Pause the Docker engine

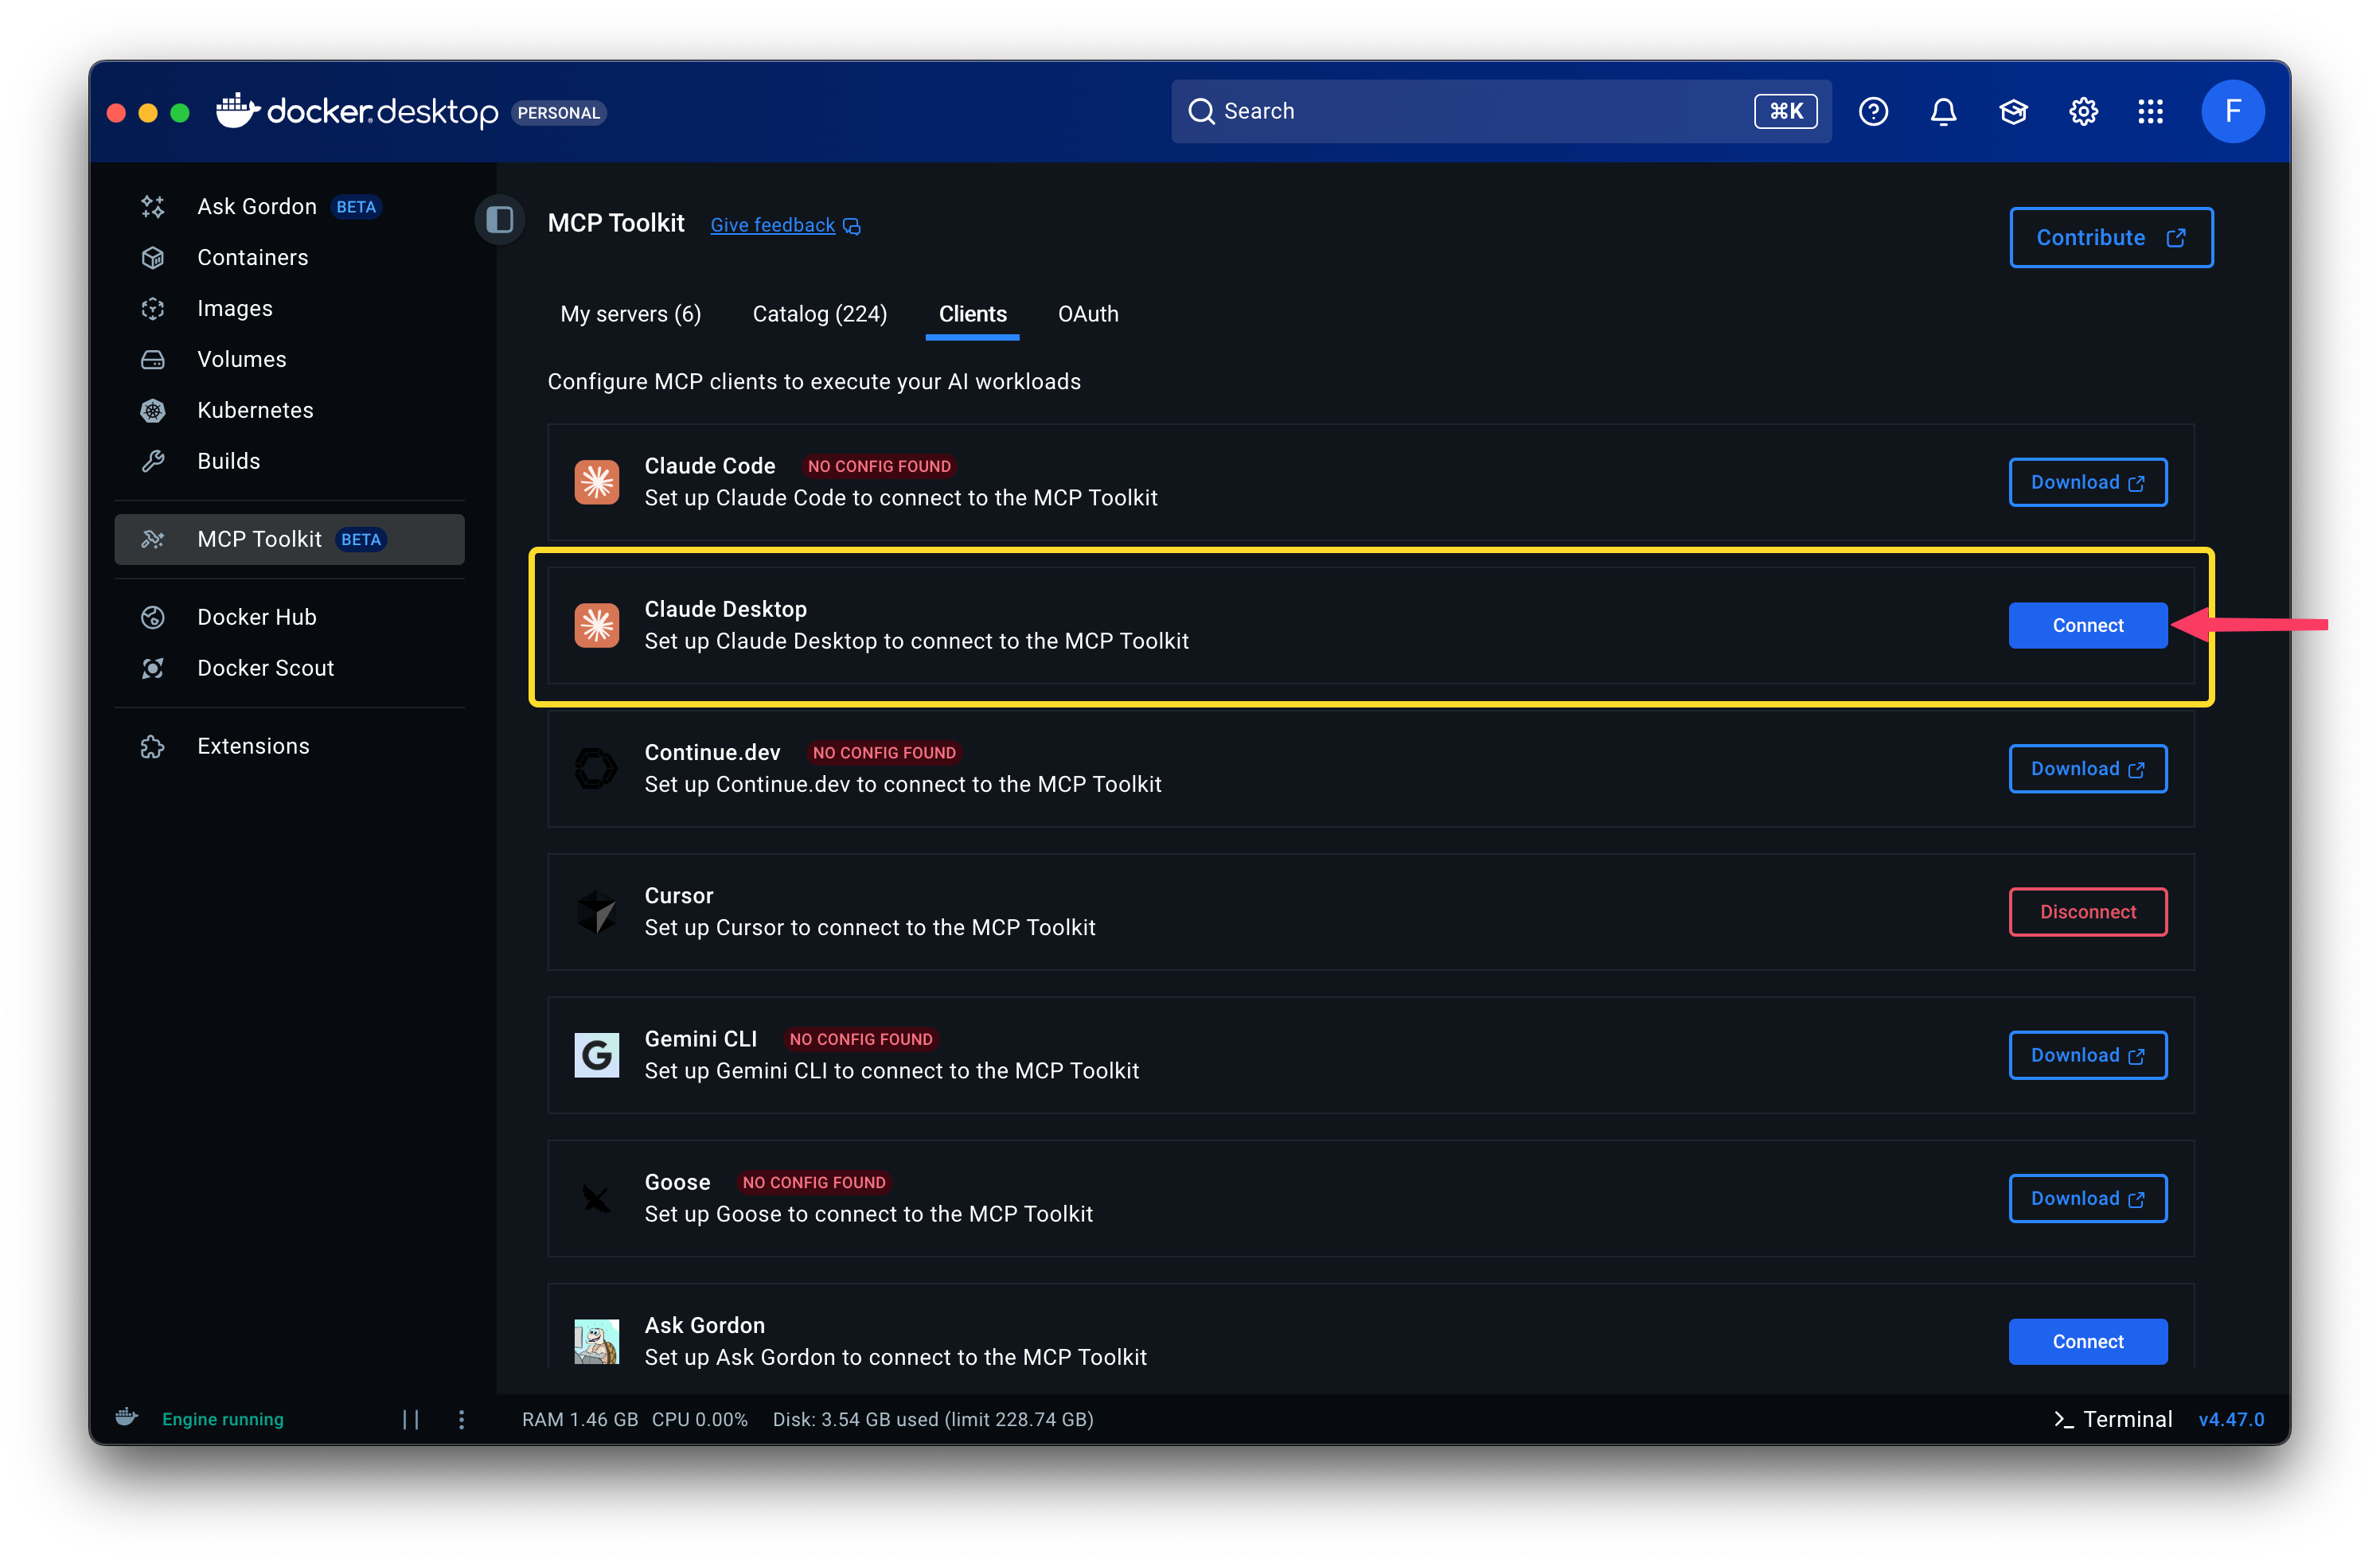click(410, 1419)
